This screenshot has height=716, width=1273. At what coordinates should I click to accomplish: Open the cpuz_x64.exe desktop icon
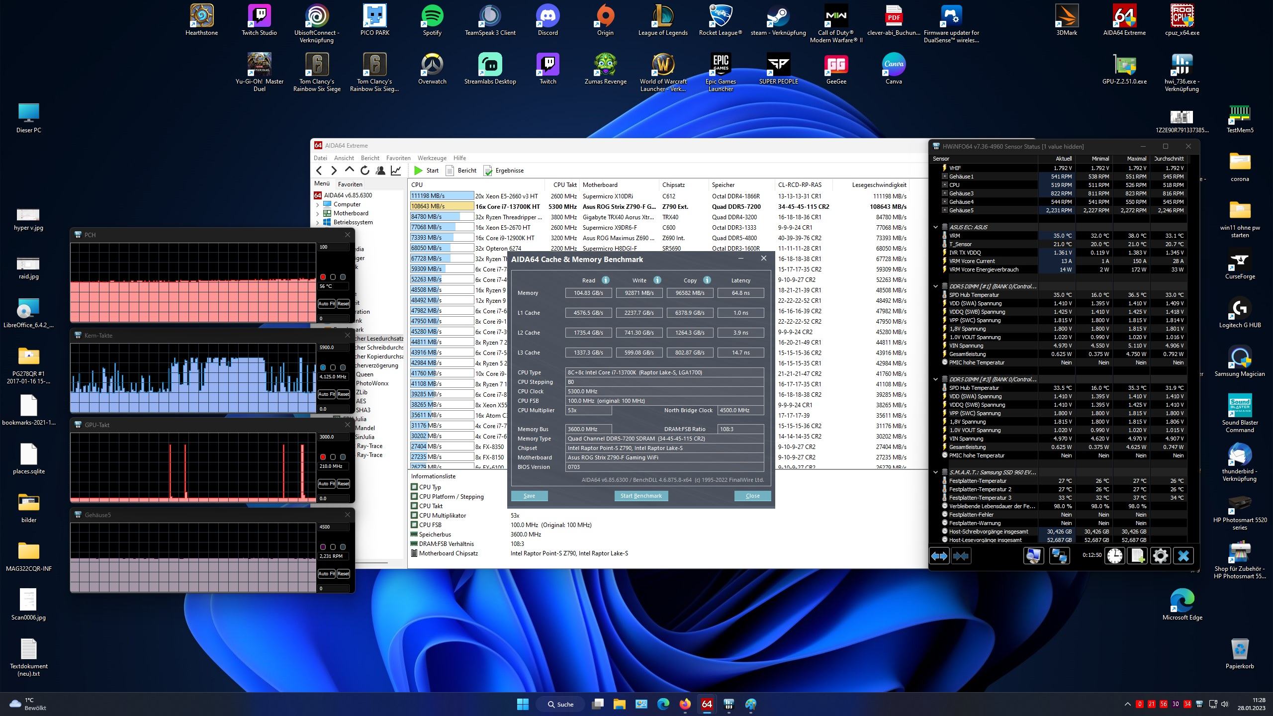coord(1182,20)
